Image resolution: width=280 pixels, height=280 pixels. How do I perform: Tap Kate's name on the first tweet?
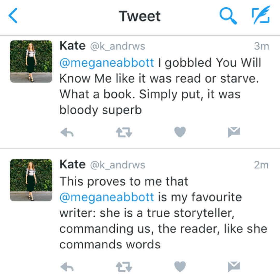pyautogui.click(x=72, y=46)
